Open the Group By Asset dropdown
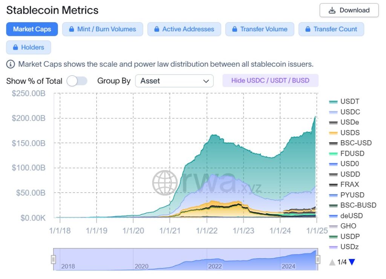Image resolution: width=386 pixels, height=279 pixels. tap(174, 81)
